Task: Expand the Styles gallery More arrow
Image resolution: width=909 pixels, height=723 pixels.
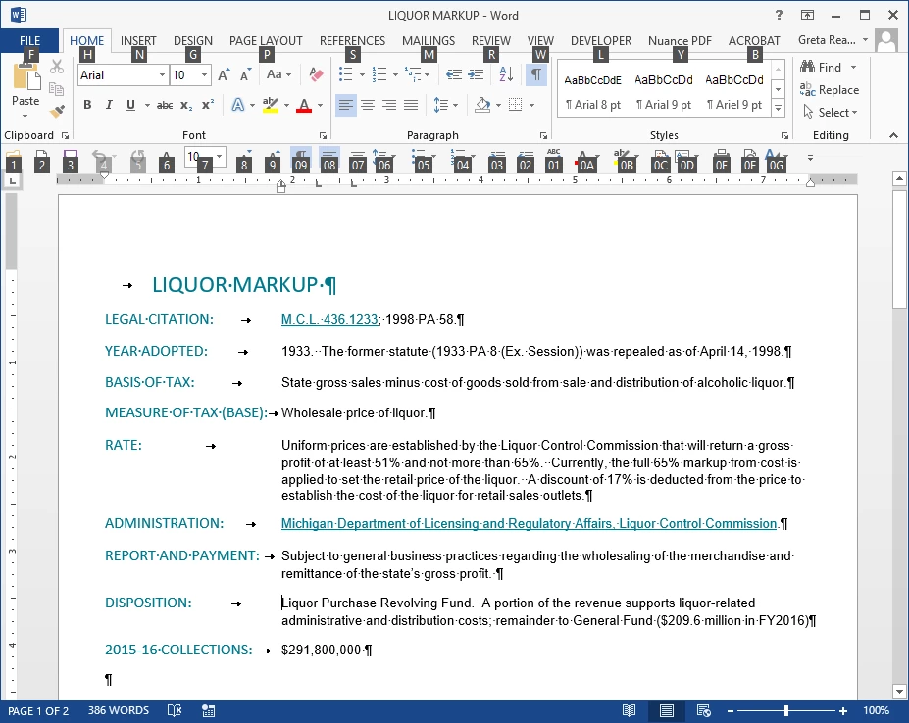Action: pyautogui.click(x=778, y=108)
